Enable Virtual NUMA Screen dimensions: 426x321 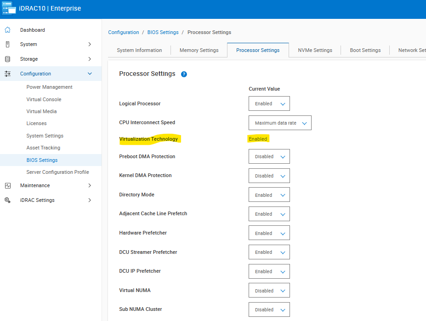point(269,290)
